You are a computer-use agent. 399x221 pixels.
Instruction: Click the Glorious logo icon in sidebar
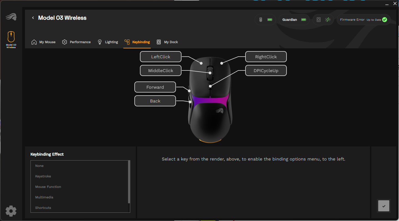[11, 17]
